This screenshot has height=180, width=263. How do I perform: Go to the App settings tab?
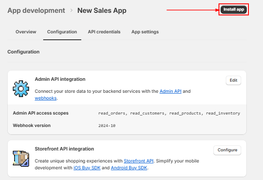click(145, 32)
